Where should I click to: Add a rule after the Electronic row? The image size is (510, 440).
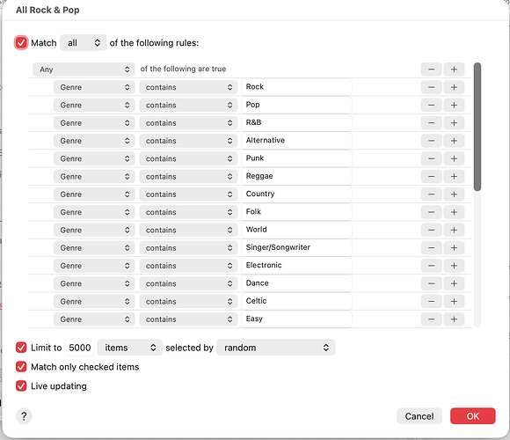click(x=454, y=266)
